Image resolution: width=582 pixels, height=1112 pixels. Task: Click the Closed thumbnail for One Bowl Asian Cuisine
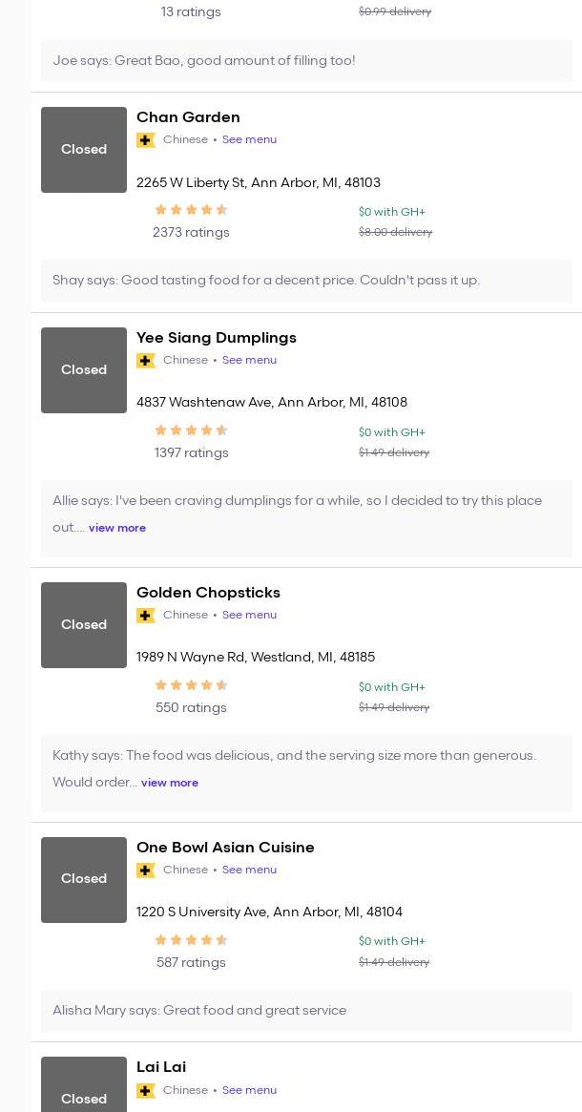pos(84,879)
